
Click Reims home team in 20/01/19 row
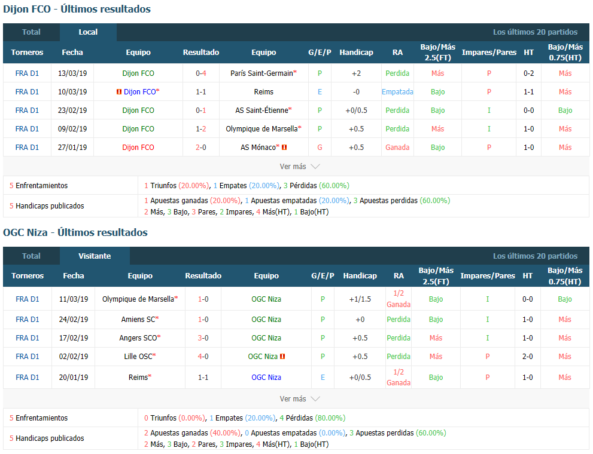pos(138,377)
